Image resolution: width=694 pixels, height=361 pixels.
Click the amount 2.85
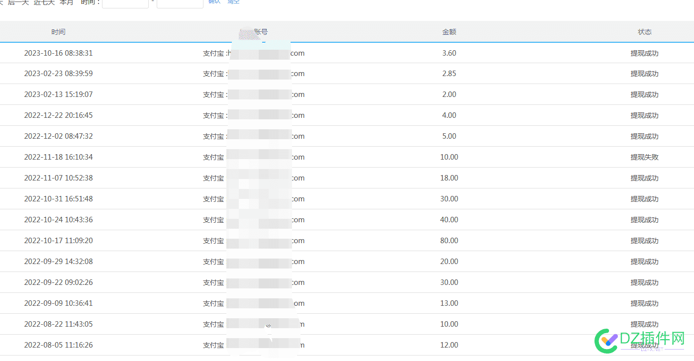click(x=449, y=74)
